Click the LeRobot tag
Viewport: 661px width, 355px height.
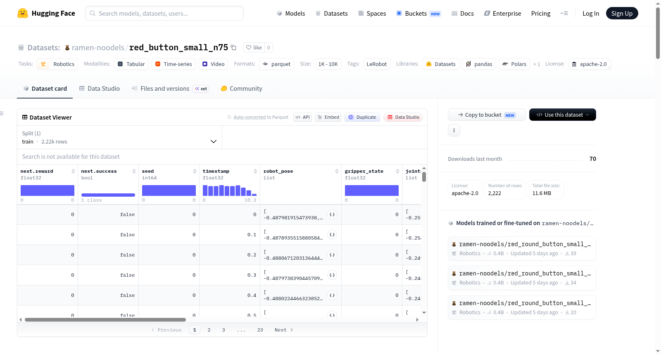pyautogui.click(x=377, y=64)
